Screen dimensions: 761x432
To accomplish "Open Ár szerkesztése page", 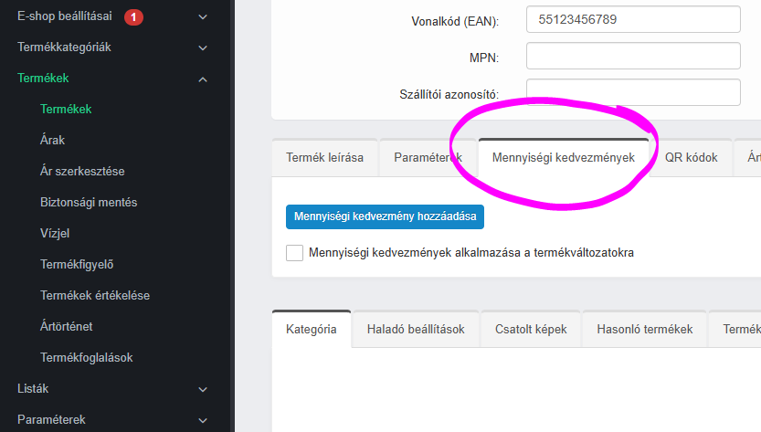I will click(x=82, y=172).
